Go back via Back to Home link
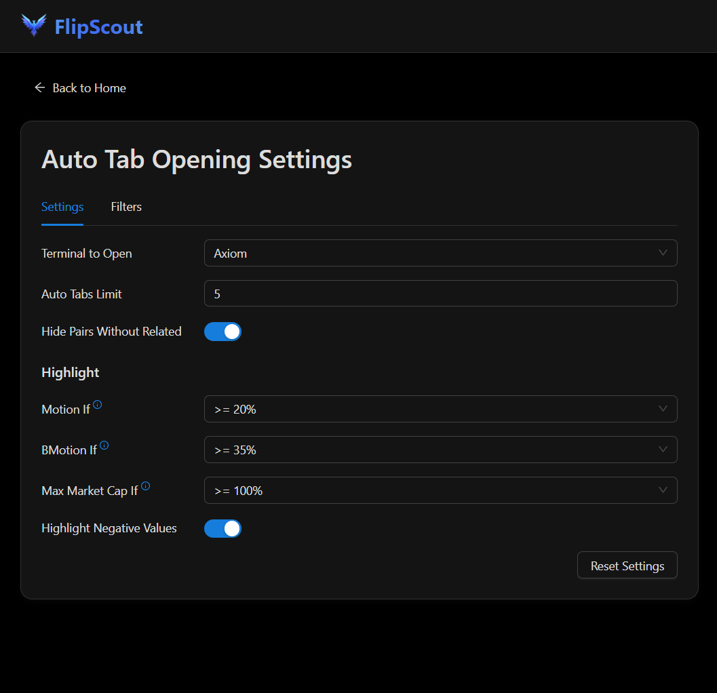Viewport: 717px width, 693px height. pyautogui.click(x=89, y=88)
